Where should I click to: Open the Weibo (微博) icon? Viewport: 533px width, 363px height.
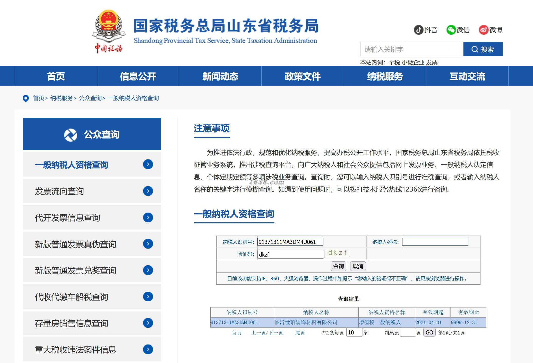click(x=484, y=30)
